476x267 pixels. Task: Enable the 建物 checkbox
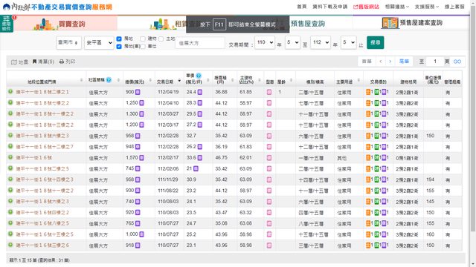[x=143, y=39]
